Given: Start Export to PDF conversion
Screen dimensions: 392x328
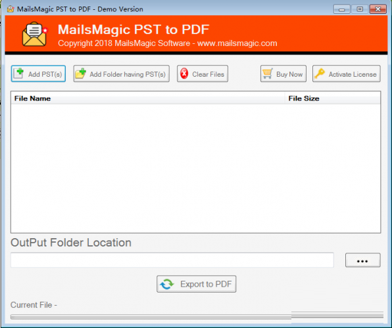Looking at the screenshot, I should point(196,284).
